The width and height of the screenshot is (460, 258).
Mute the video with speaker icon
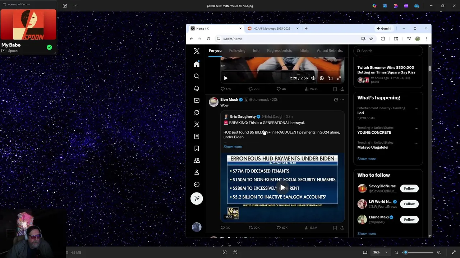coord(313,78)
